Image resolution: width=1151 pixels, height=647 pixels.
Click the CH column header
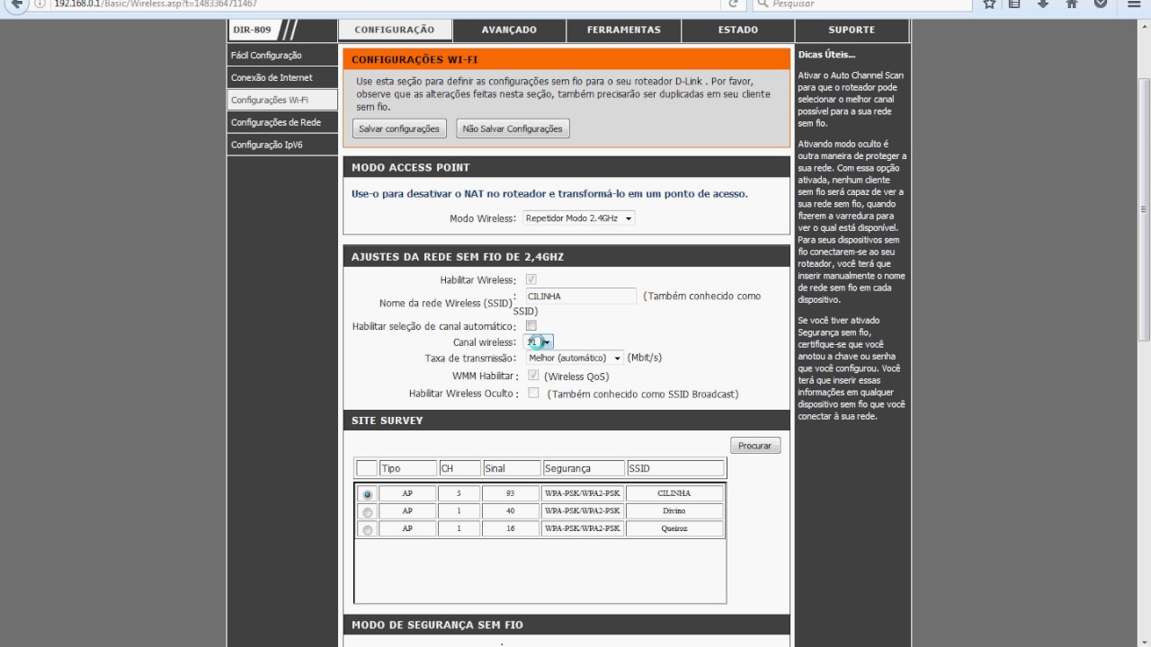coord(460,468)
